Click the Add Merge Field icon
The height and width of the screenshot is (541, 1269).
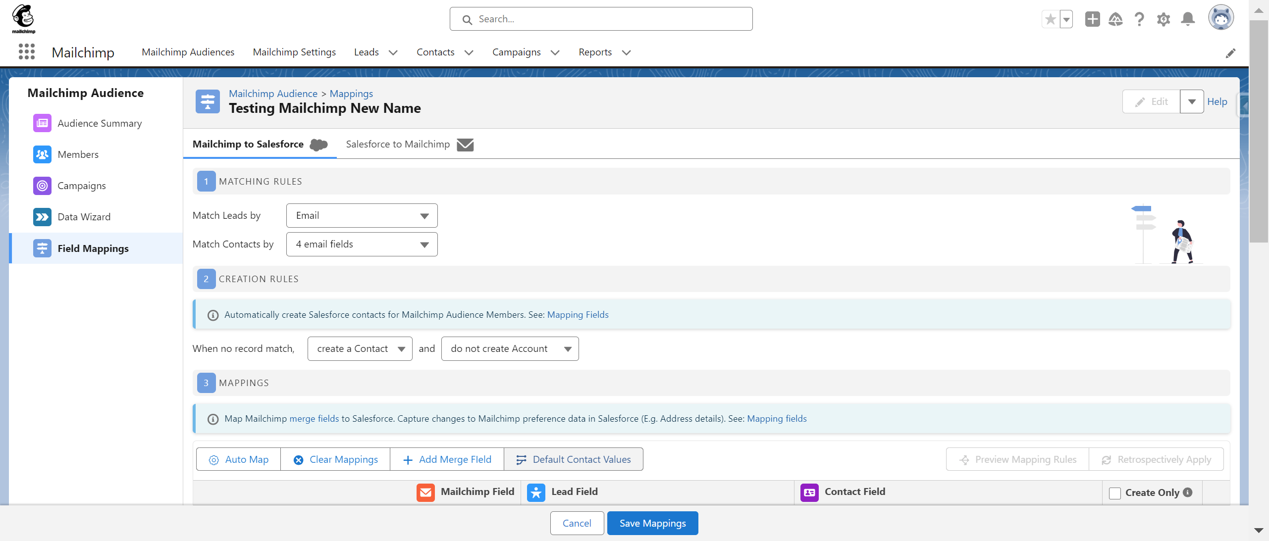408,459
